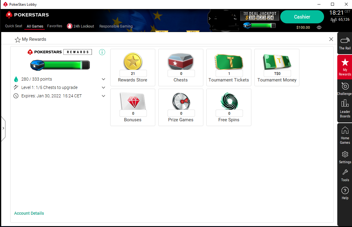This screenshot has width=352, height=227.
Task: Open Responsible Gaming menu item
Action: pyautogui.click(x=116, y=26)
